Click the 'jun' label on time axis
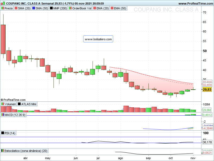214x161 pixels. 76,158
